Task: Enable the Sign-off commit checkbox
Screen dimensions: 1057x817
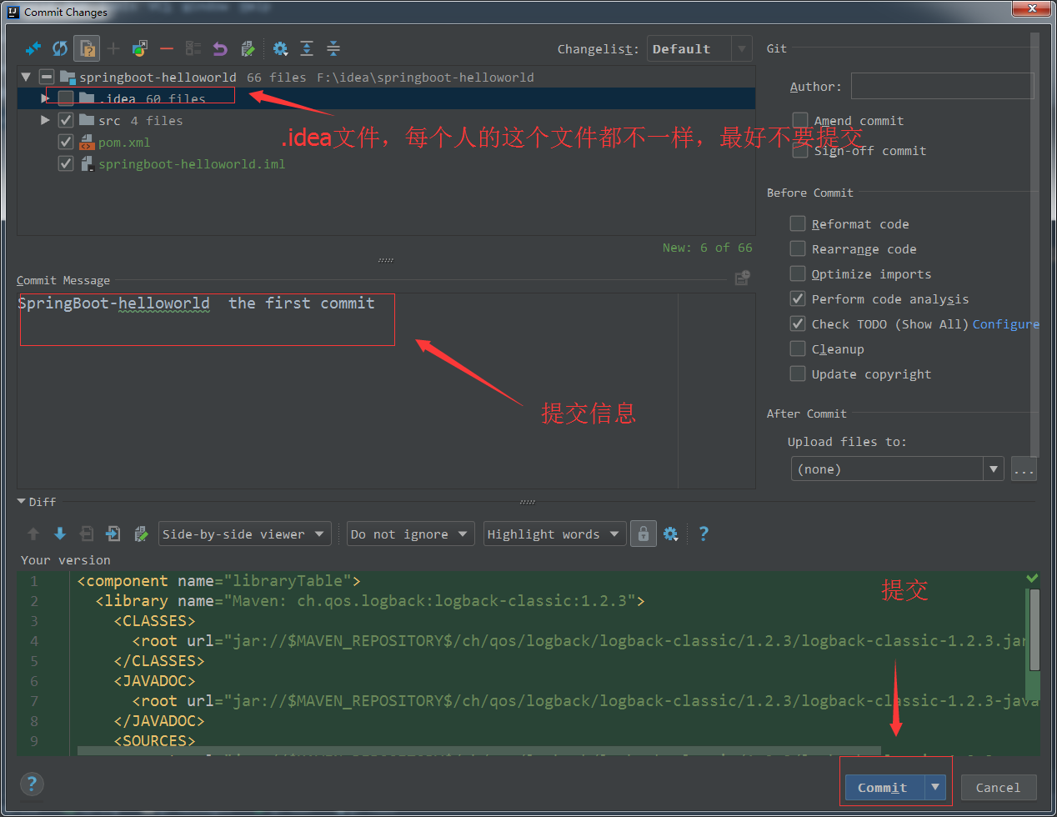Action: click(800, 150)
